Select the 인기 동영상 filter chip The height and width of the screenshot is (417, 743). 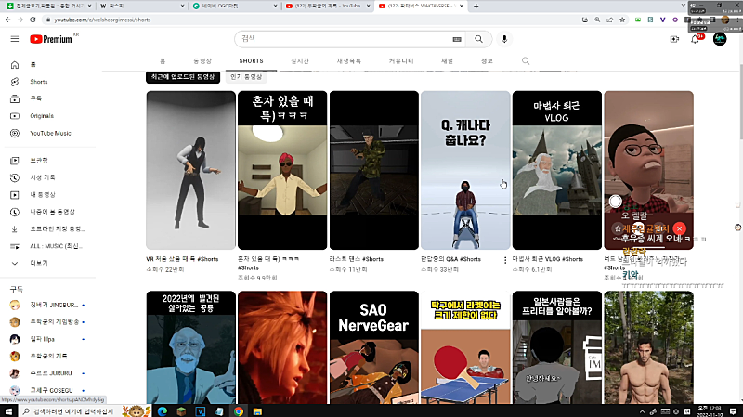(x=246, y=76)
